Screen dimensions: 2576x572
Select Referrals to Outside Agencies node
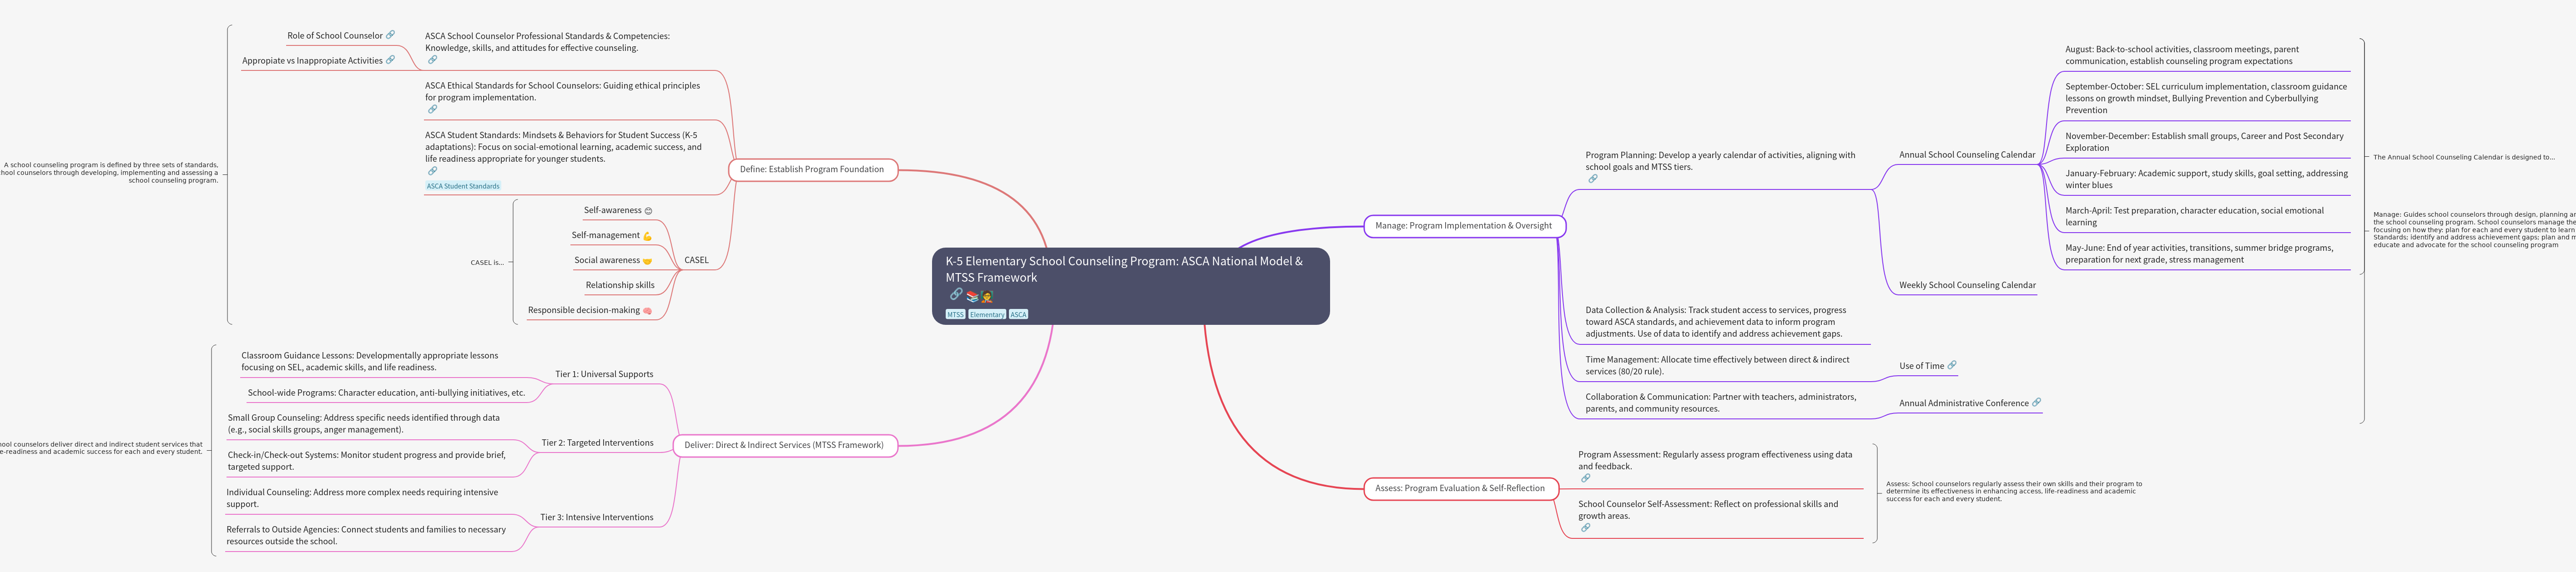click(366, 536)
